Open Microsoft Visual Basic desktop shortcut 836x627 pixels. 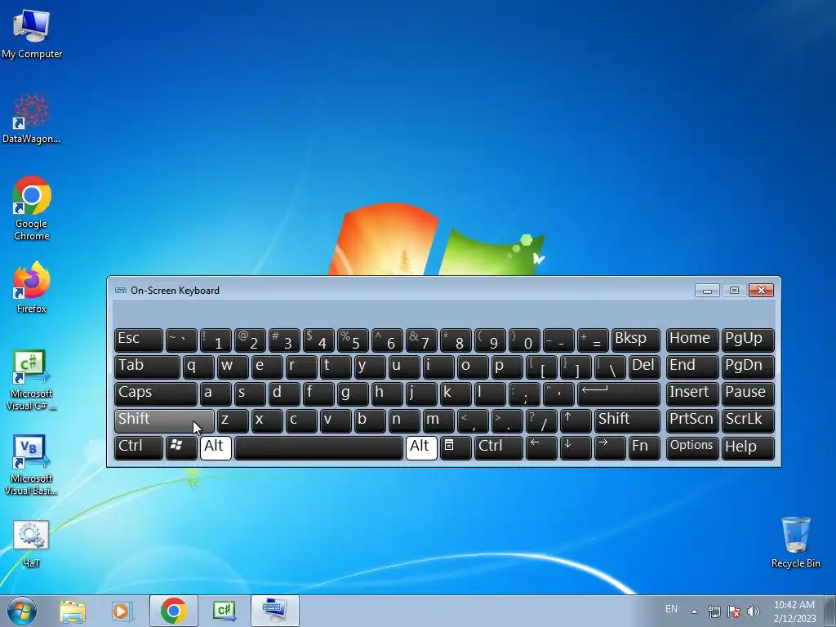tap(32, 465)
